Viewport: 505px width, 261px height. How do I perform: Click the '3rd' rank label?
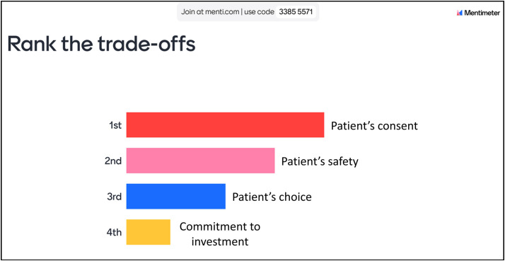click(114, 197)
